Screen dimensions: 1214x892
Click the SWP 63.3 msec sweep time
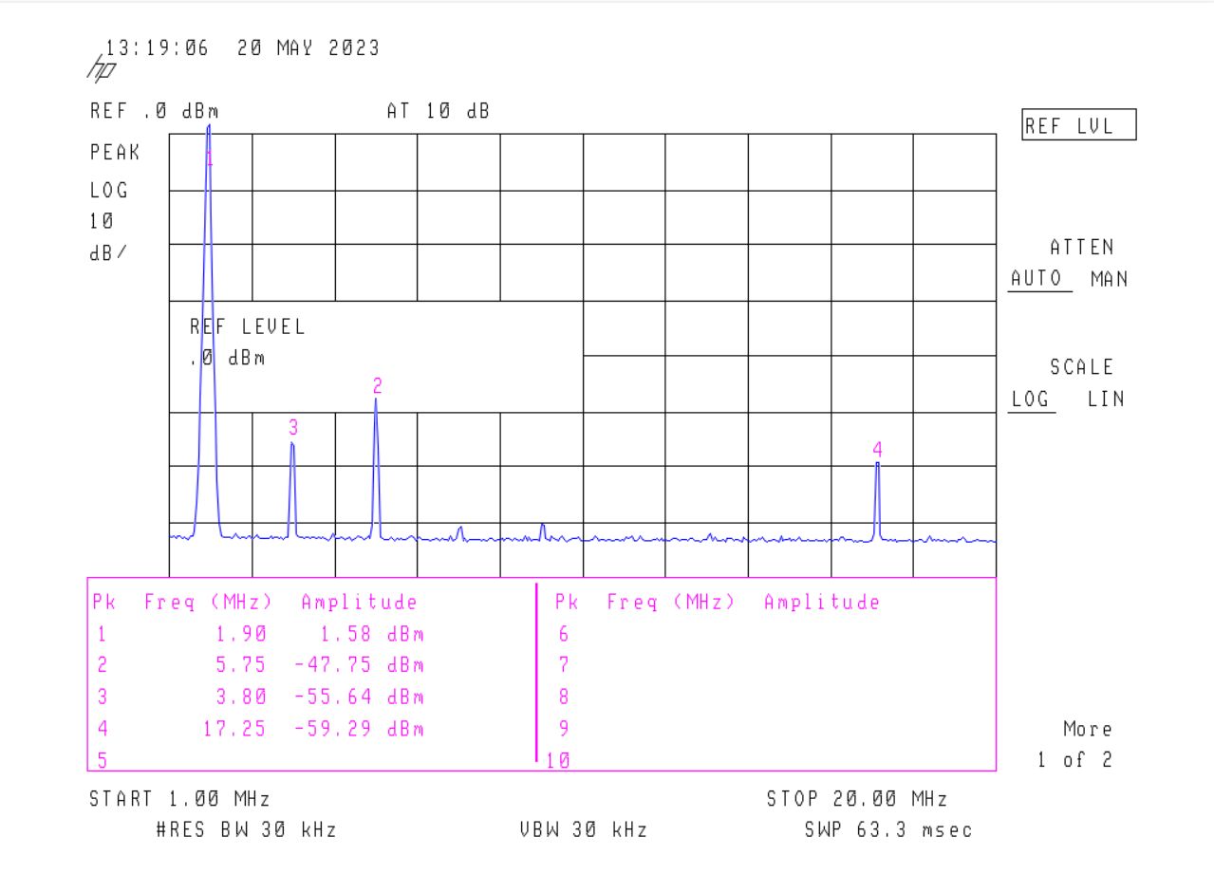pyautogui.click(x=887, y=830)
